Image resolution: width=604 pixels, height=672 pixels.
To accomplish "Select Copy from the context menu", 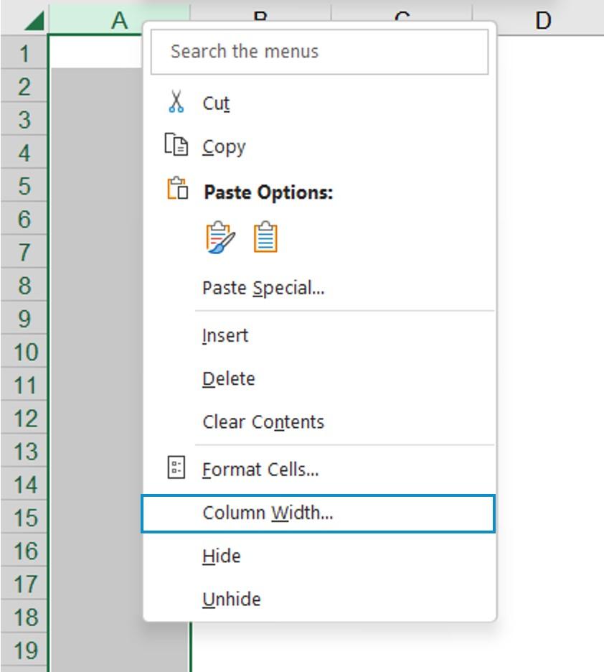I will pyautogui.click(x=319, y=146).
